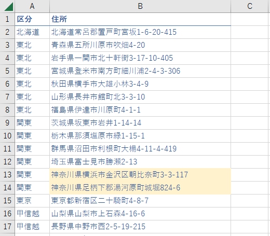
Task: Select address 東京都新宿区二十騎町4-8-7
Action: click(x=140, y=201)
